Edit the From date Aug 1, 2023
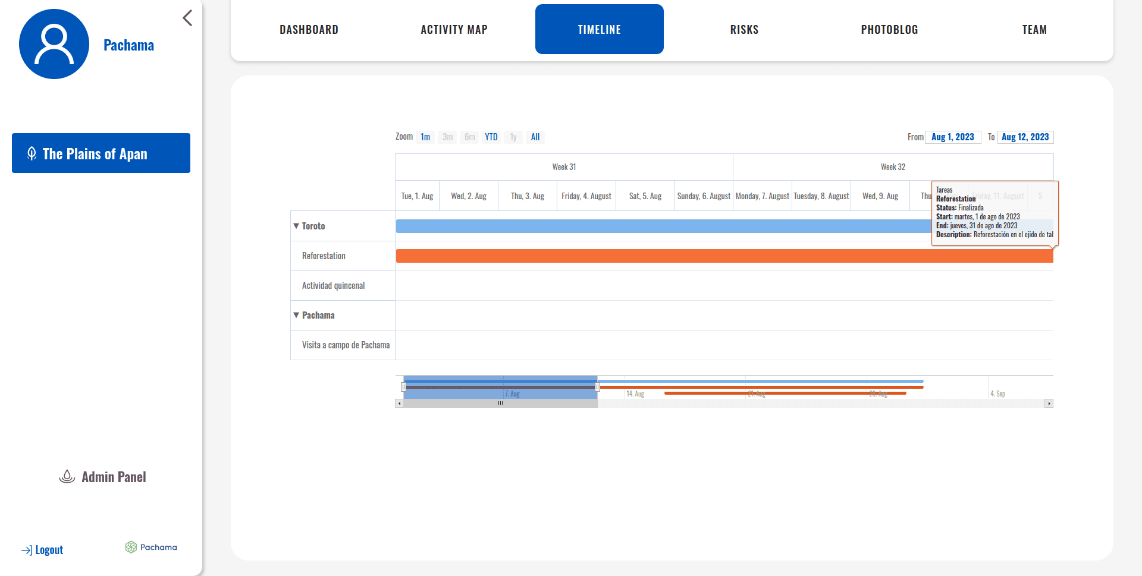The height and width of the screenshot is (576, 1142). point(953,137)
